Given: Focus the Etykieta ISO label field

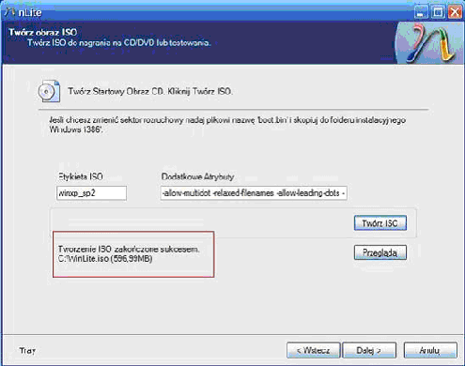Looking at the screenshot, I should tap(91, 193).
